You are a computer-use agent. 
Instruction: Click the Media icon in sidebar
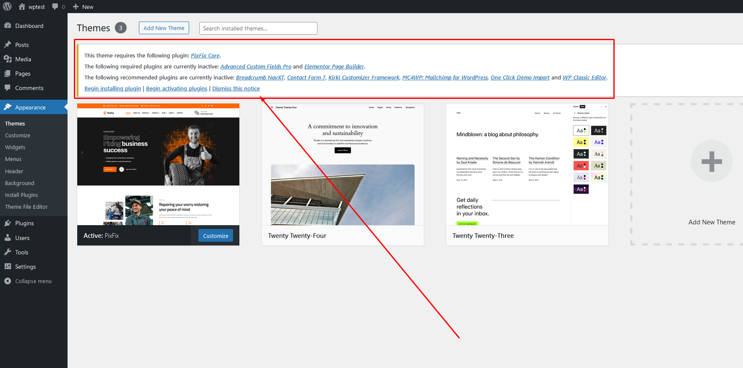click(8, 59)
